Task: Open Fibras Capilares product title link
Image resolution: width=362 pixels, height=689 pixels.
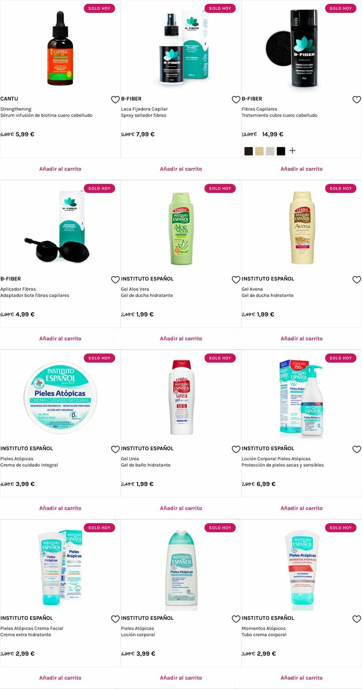Action: [x=259, y=109]
